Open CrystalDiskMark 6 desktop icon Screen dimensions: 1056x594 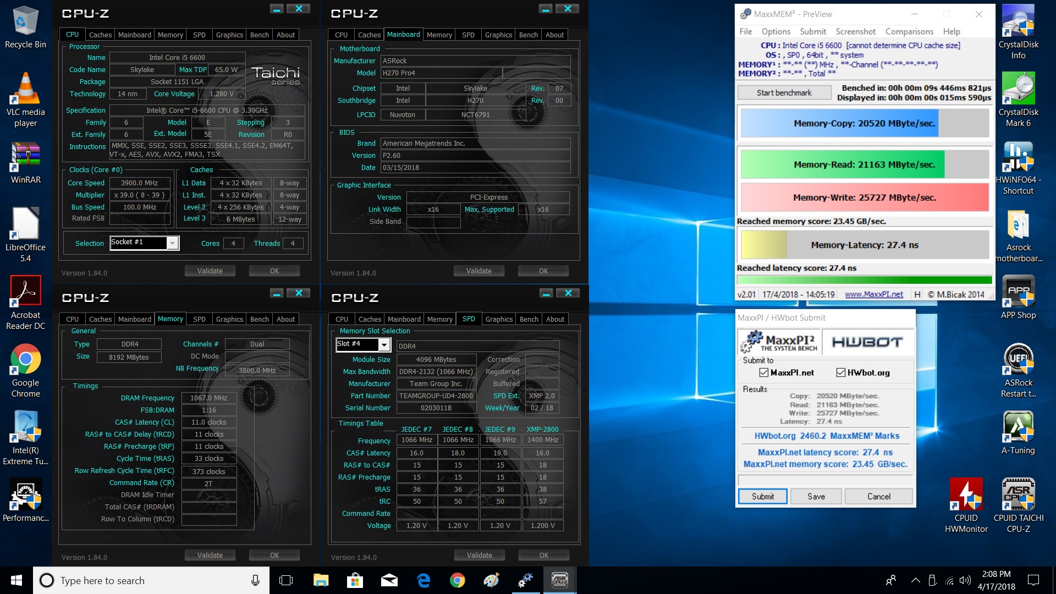[1018, 100]
